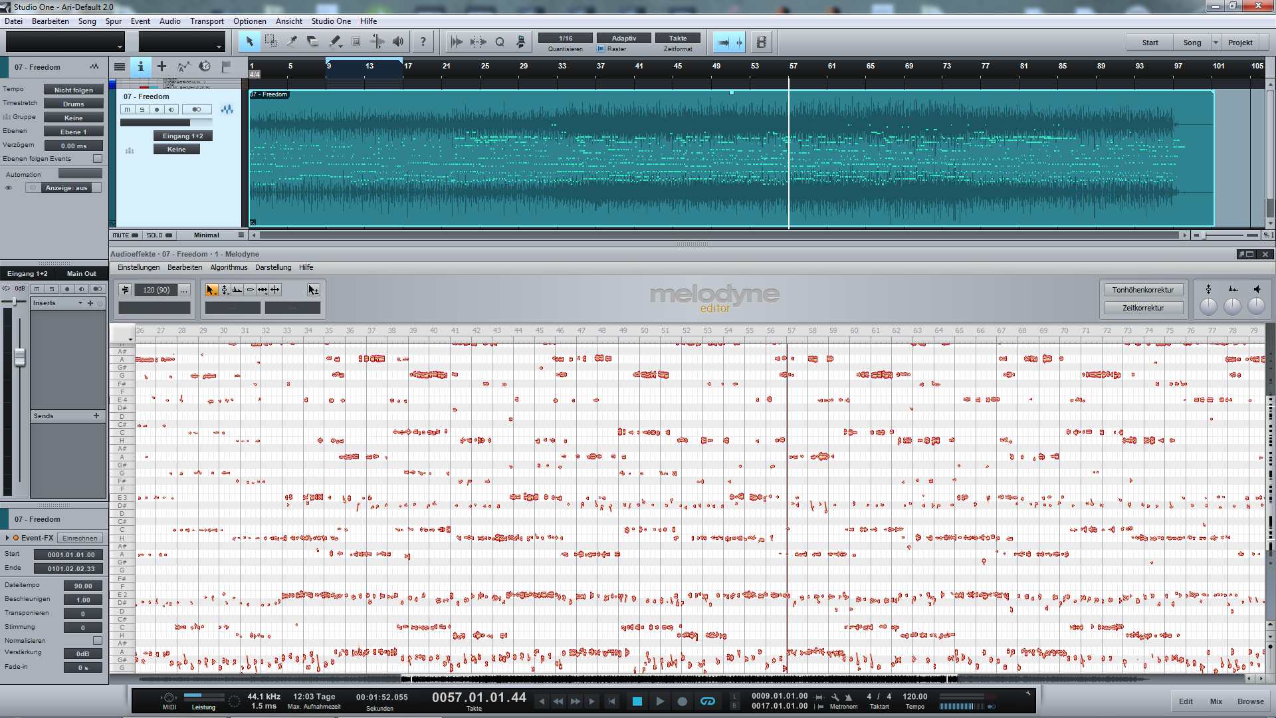
Task: Enable the Normalisieren checkbox
Action: click(x=98, y=641)
